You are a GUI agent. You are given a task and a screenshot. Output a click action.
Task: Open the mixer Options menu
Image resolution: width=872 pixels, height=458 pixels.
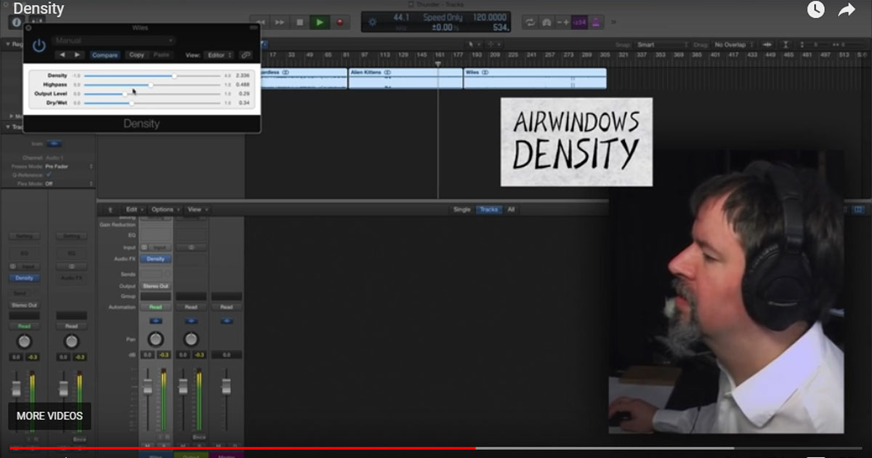click(164, 209)
